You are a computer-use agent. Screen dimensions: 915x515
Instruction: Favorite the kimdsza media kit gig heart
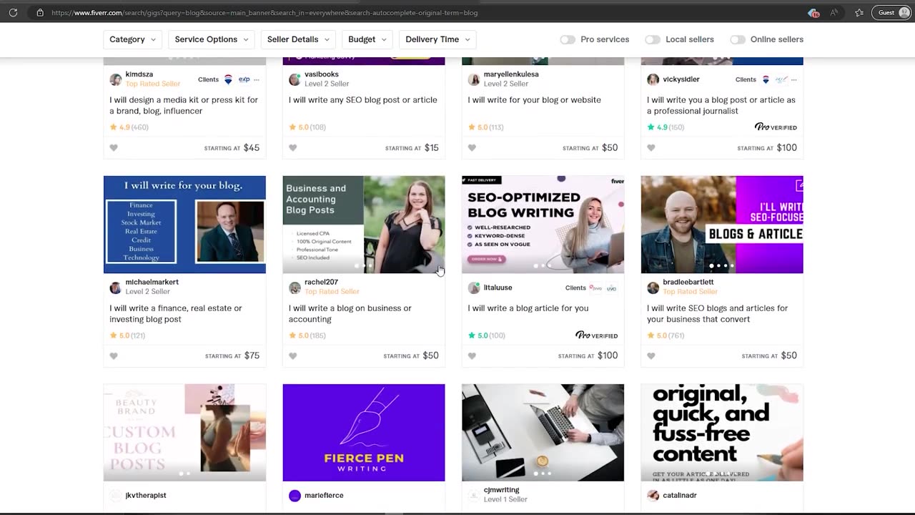pos(114,148)
